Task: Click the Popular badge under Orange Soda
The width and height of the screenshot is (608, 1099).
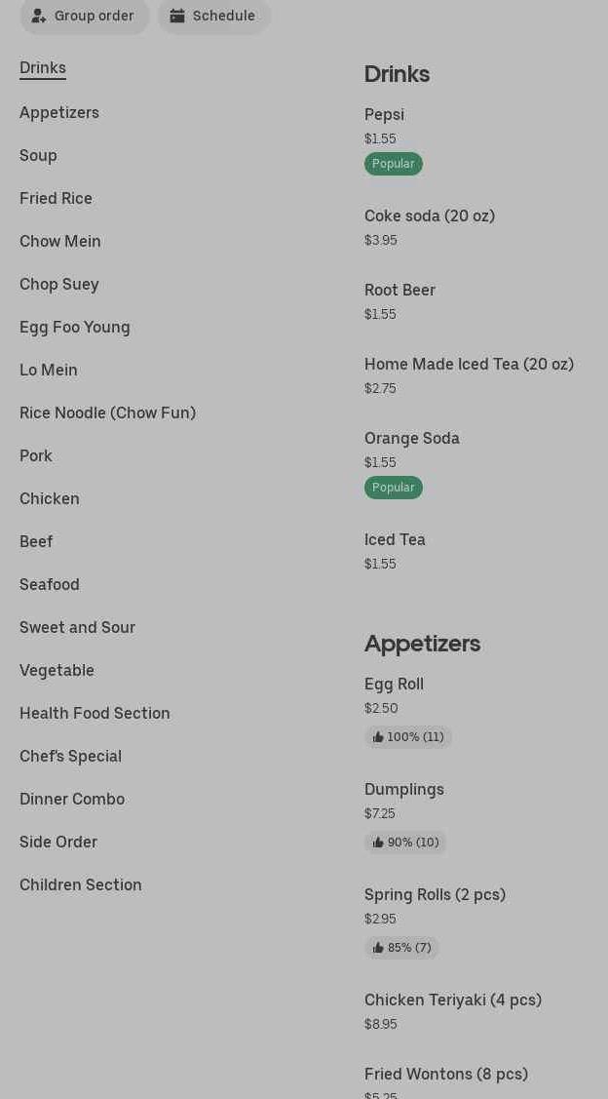Action: (x=394, y=488)
